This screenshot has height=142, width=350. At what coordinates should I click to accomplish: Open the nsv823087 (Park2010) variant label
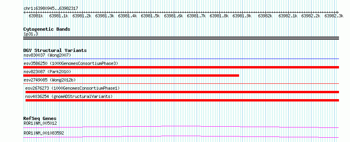[x=47, y=72]
